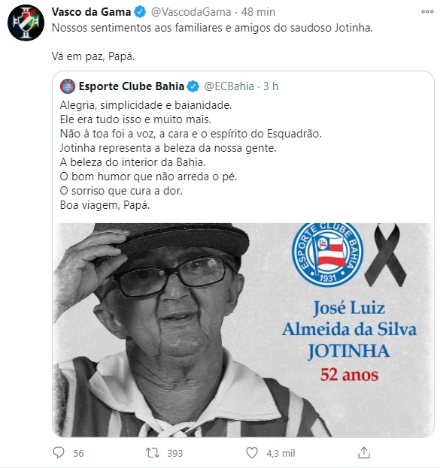The width and height of the screenshot is (440, 468).
Task: Open the @VascodaGama handle link
Action: click(x=191, y=12)
